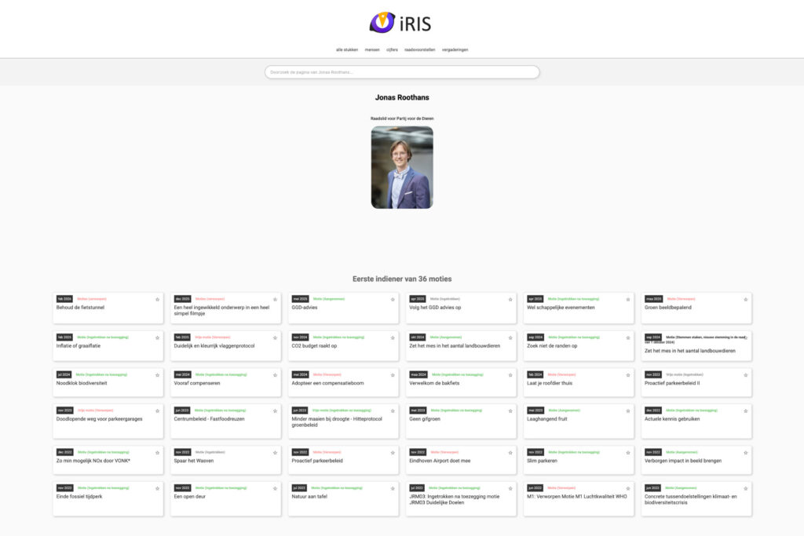The height and width of the screenshot is (536, 804).
Task: Favorite the 'CO2 budget raakt op' motion
Action: [393, 337]
